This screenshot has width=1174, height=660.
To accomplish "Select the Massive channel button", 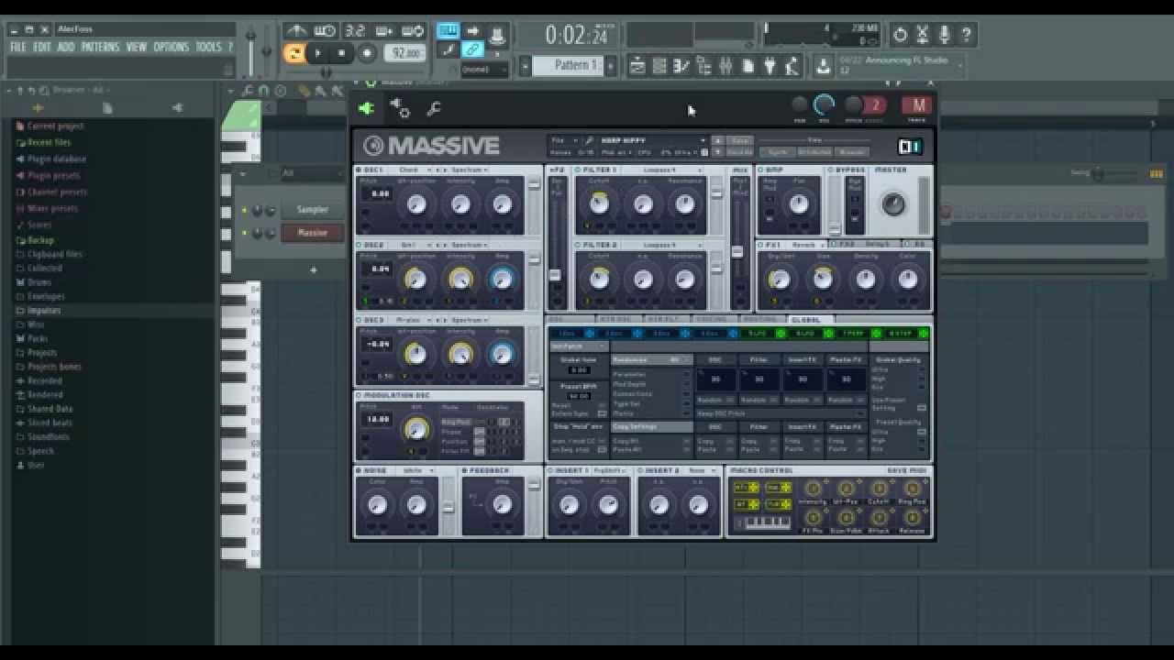I will [312, 232].
